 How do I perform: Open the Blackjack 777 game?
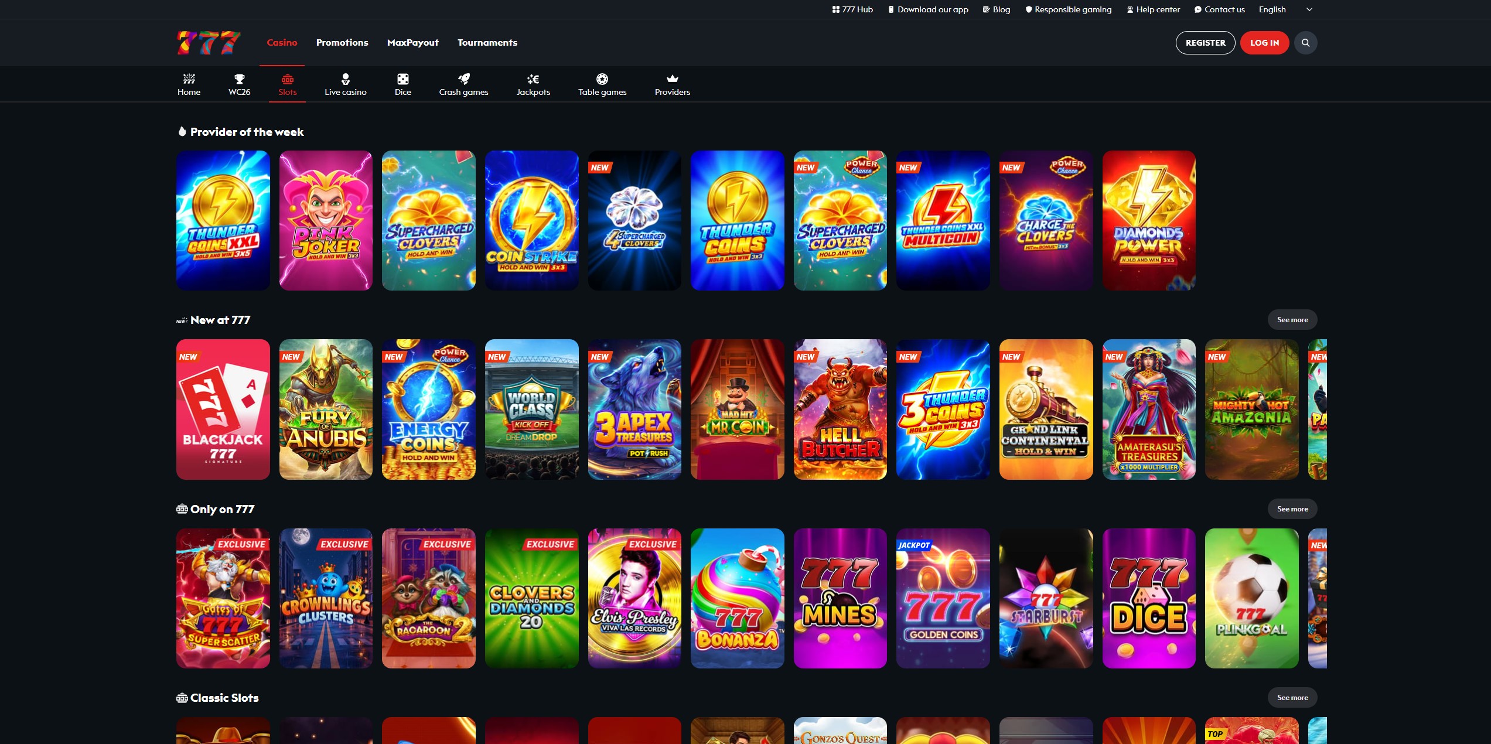(x=223, y=409)
